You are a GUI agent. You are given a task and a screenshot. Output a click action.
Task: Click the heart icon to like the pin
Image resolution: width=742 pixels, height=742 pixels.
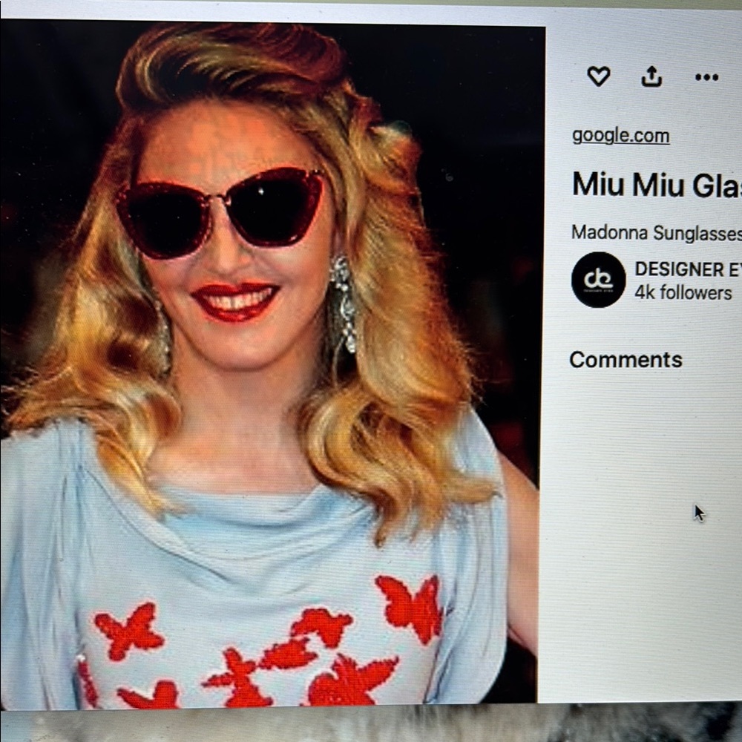(x=599, y=76)
